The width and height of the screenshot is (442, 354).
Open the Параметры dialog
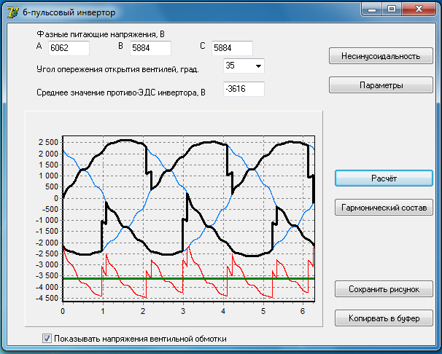coord(381,85)
